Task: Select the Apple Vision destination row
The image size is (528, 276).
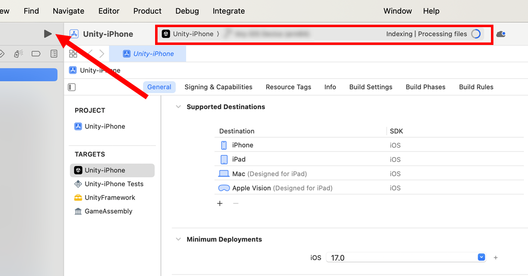Action: (369, 188)
